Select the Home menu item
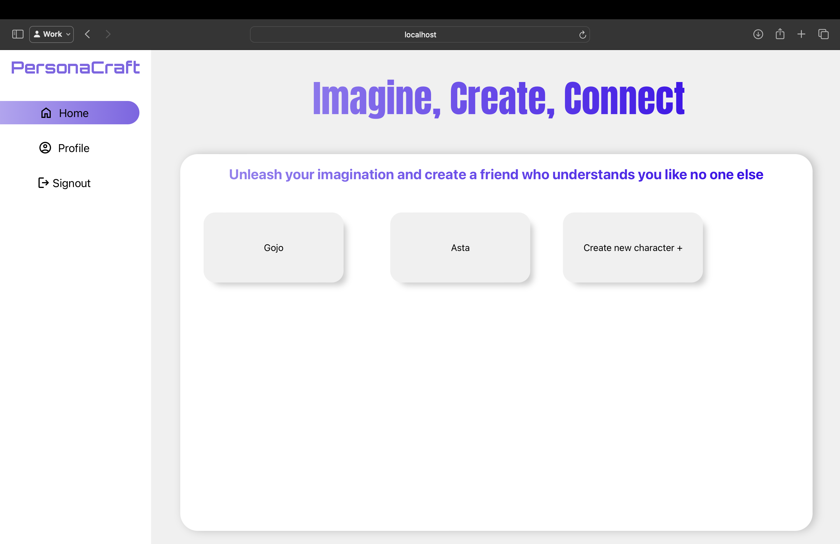This screenshot has width=840, height=544. (73, 113)
